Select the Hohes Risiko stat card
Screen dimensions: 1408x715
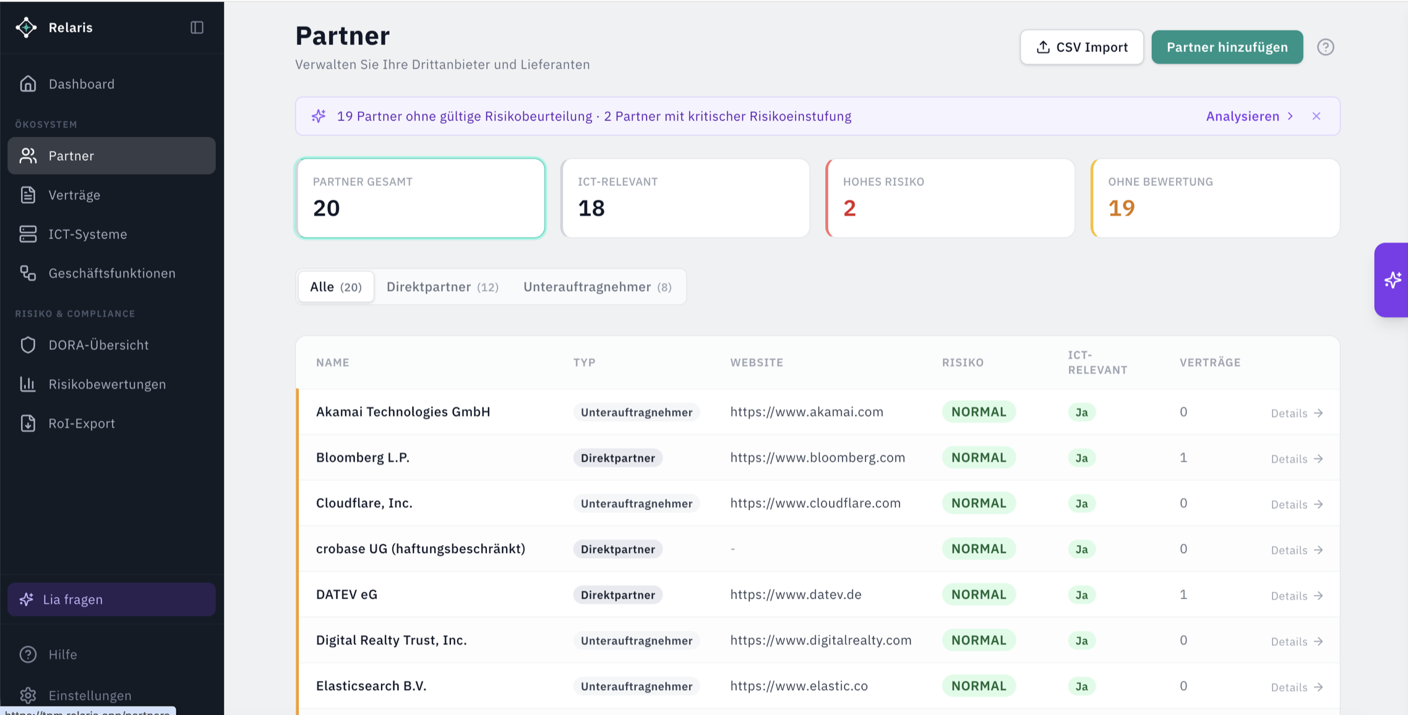click(x=950, y=198)
